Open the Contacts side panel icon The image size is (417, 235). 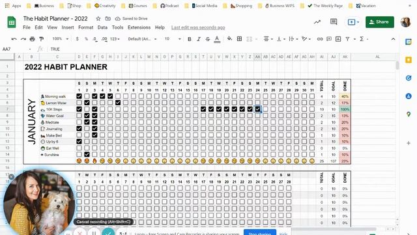[x=409, y=96]
